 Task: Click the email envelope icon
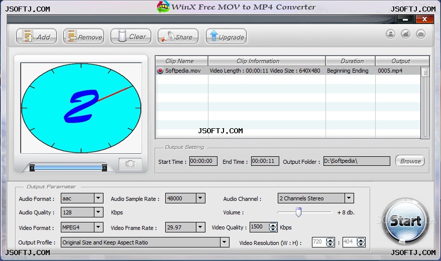(x=421, y=34)
